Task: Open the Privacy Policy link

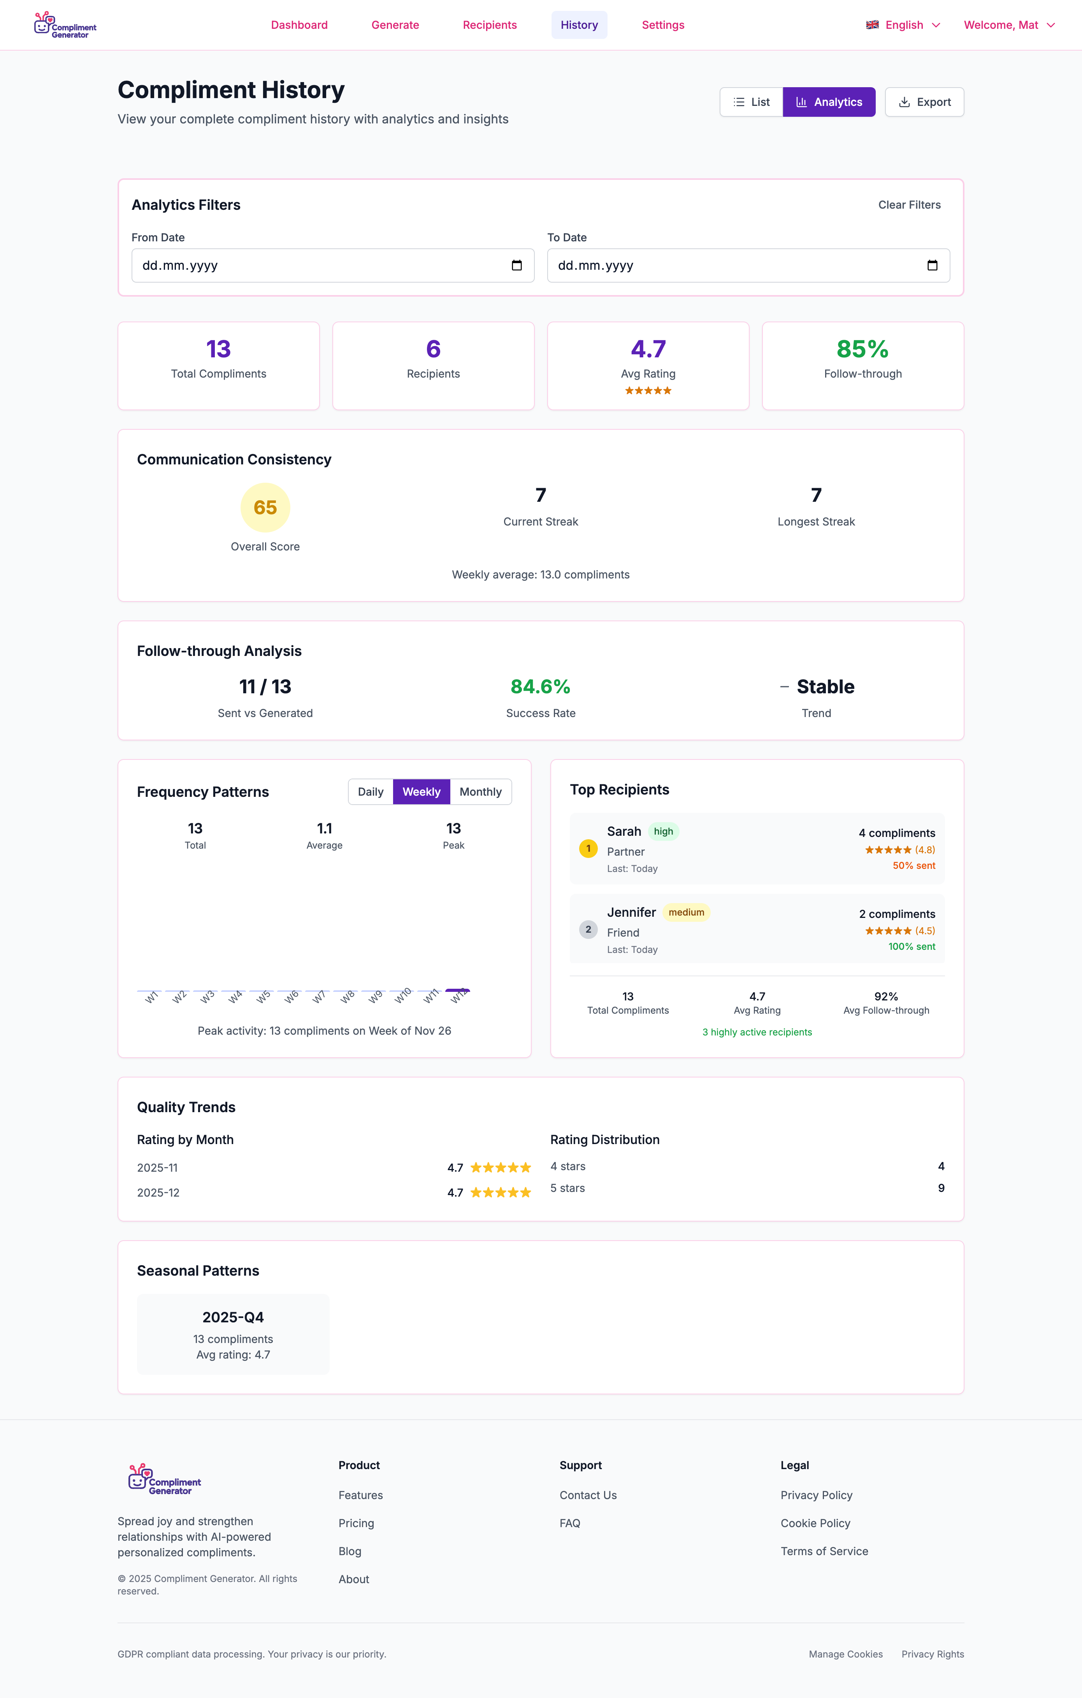Action: pos(816,1495)
